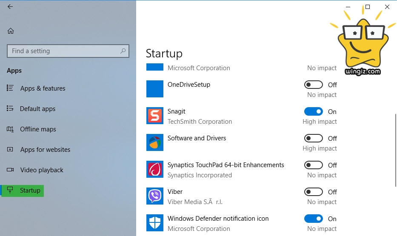Click the OneDriveSetup blue icon
The height and width of the screenshot is (236, 397).
155,89
